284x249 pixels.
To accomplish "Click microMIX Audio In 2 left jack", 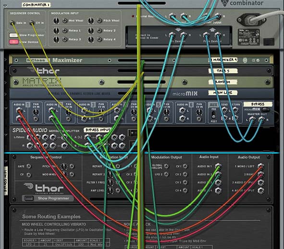I will (x=51, y=110).
